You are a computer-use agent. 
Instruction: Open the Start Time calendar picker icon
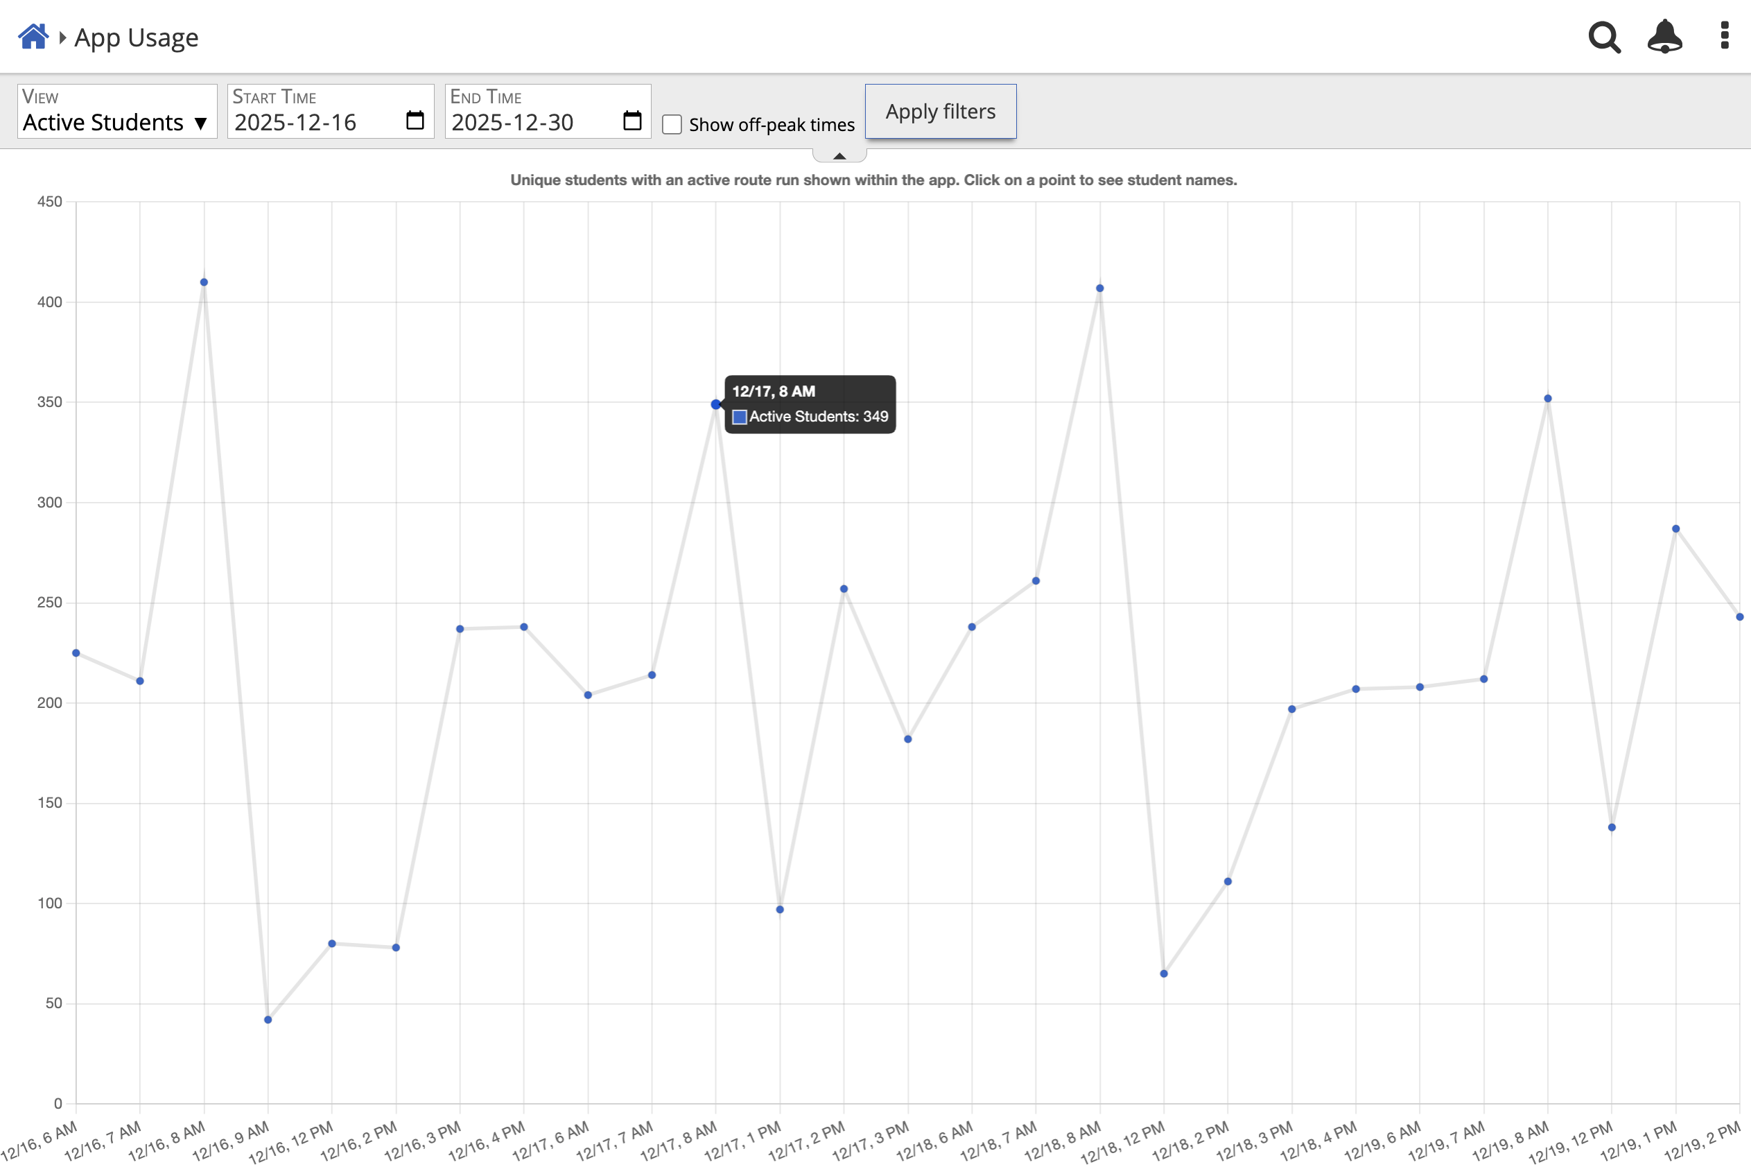coord(415,121)
